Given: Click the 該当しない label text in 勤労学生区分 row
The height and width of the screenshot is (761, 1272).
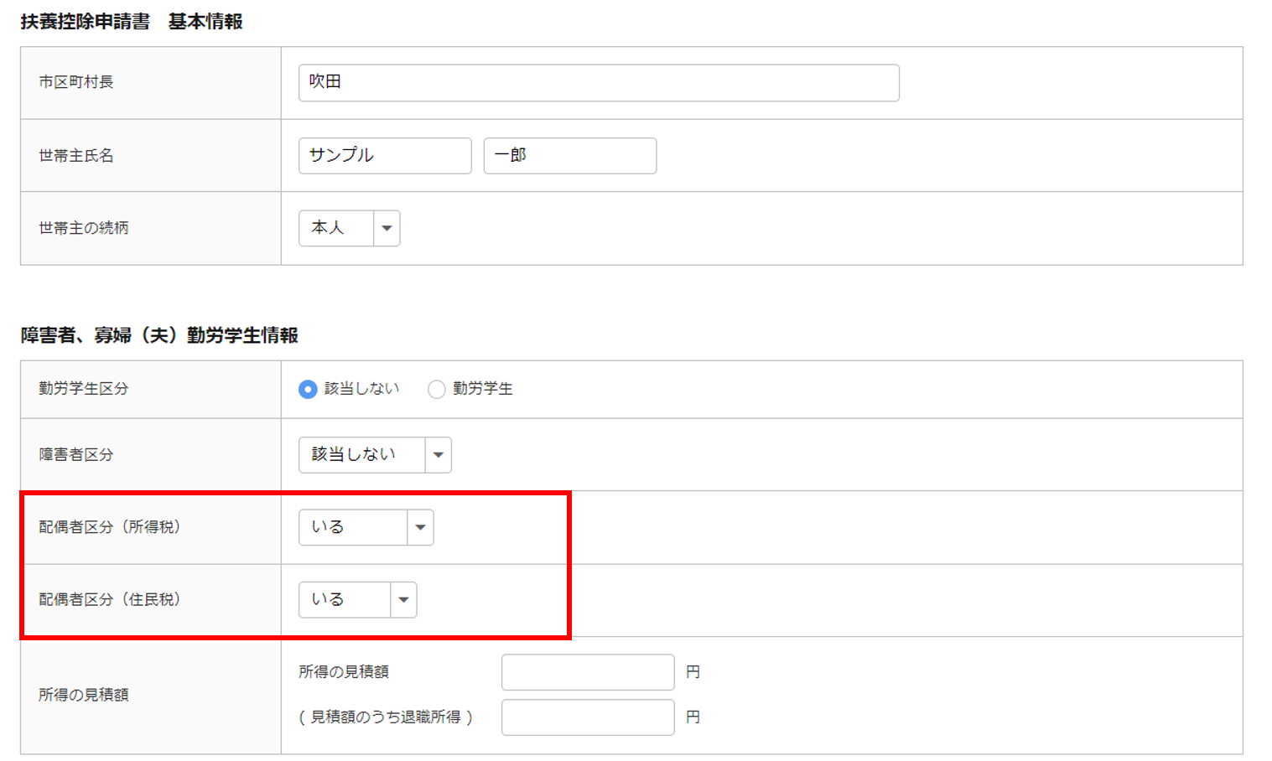Looking at the screenshot, I should pyautogui.click(x=361, y=389).
